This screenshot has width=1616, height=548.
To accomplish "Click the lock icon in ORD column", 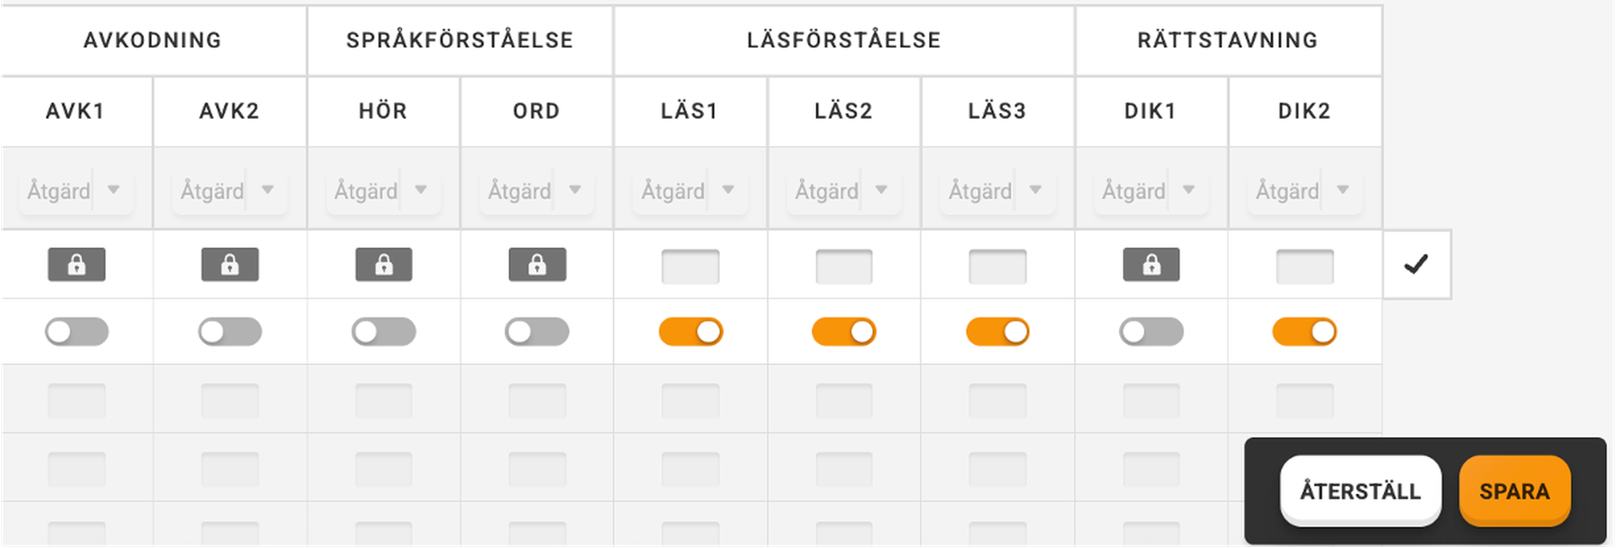I will coord(537,265).
